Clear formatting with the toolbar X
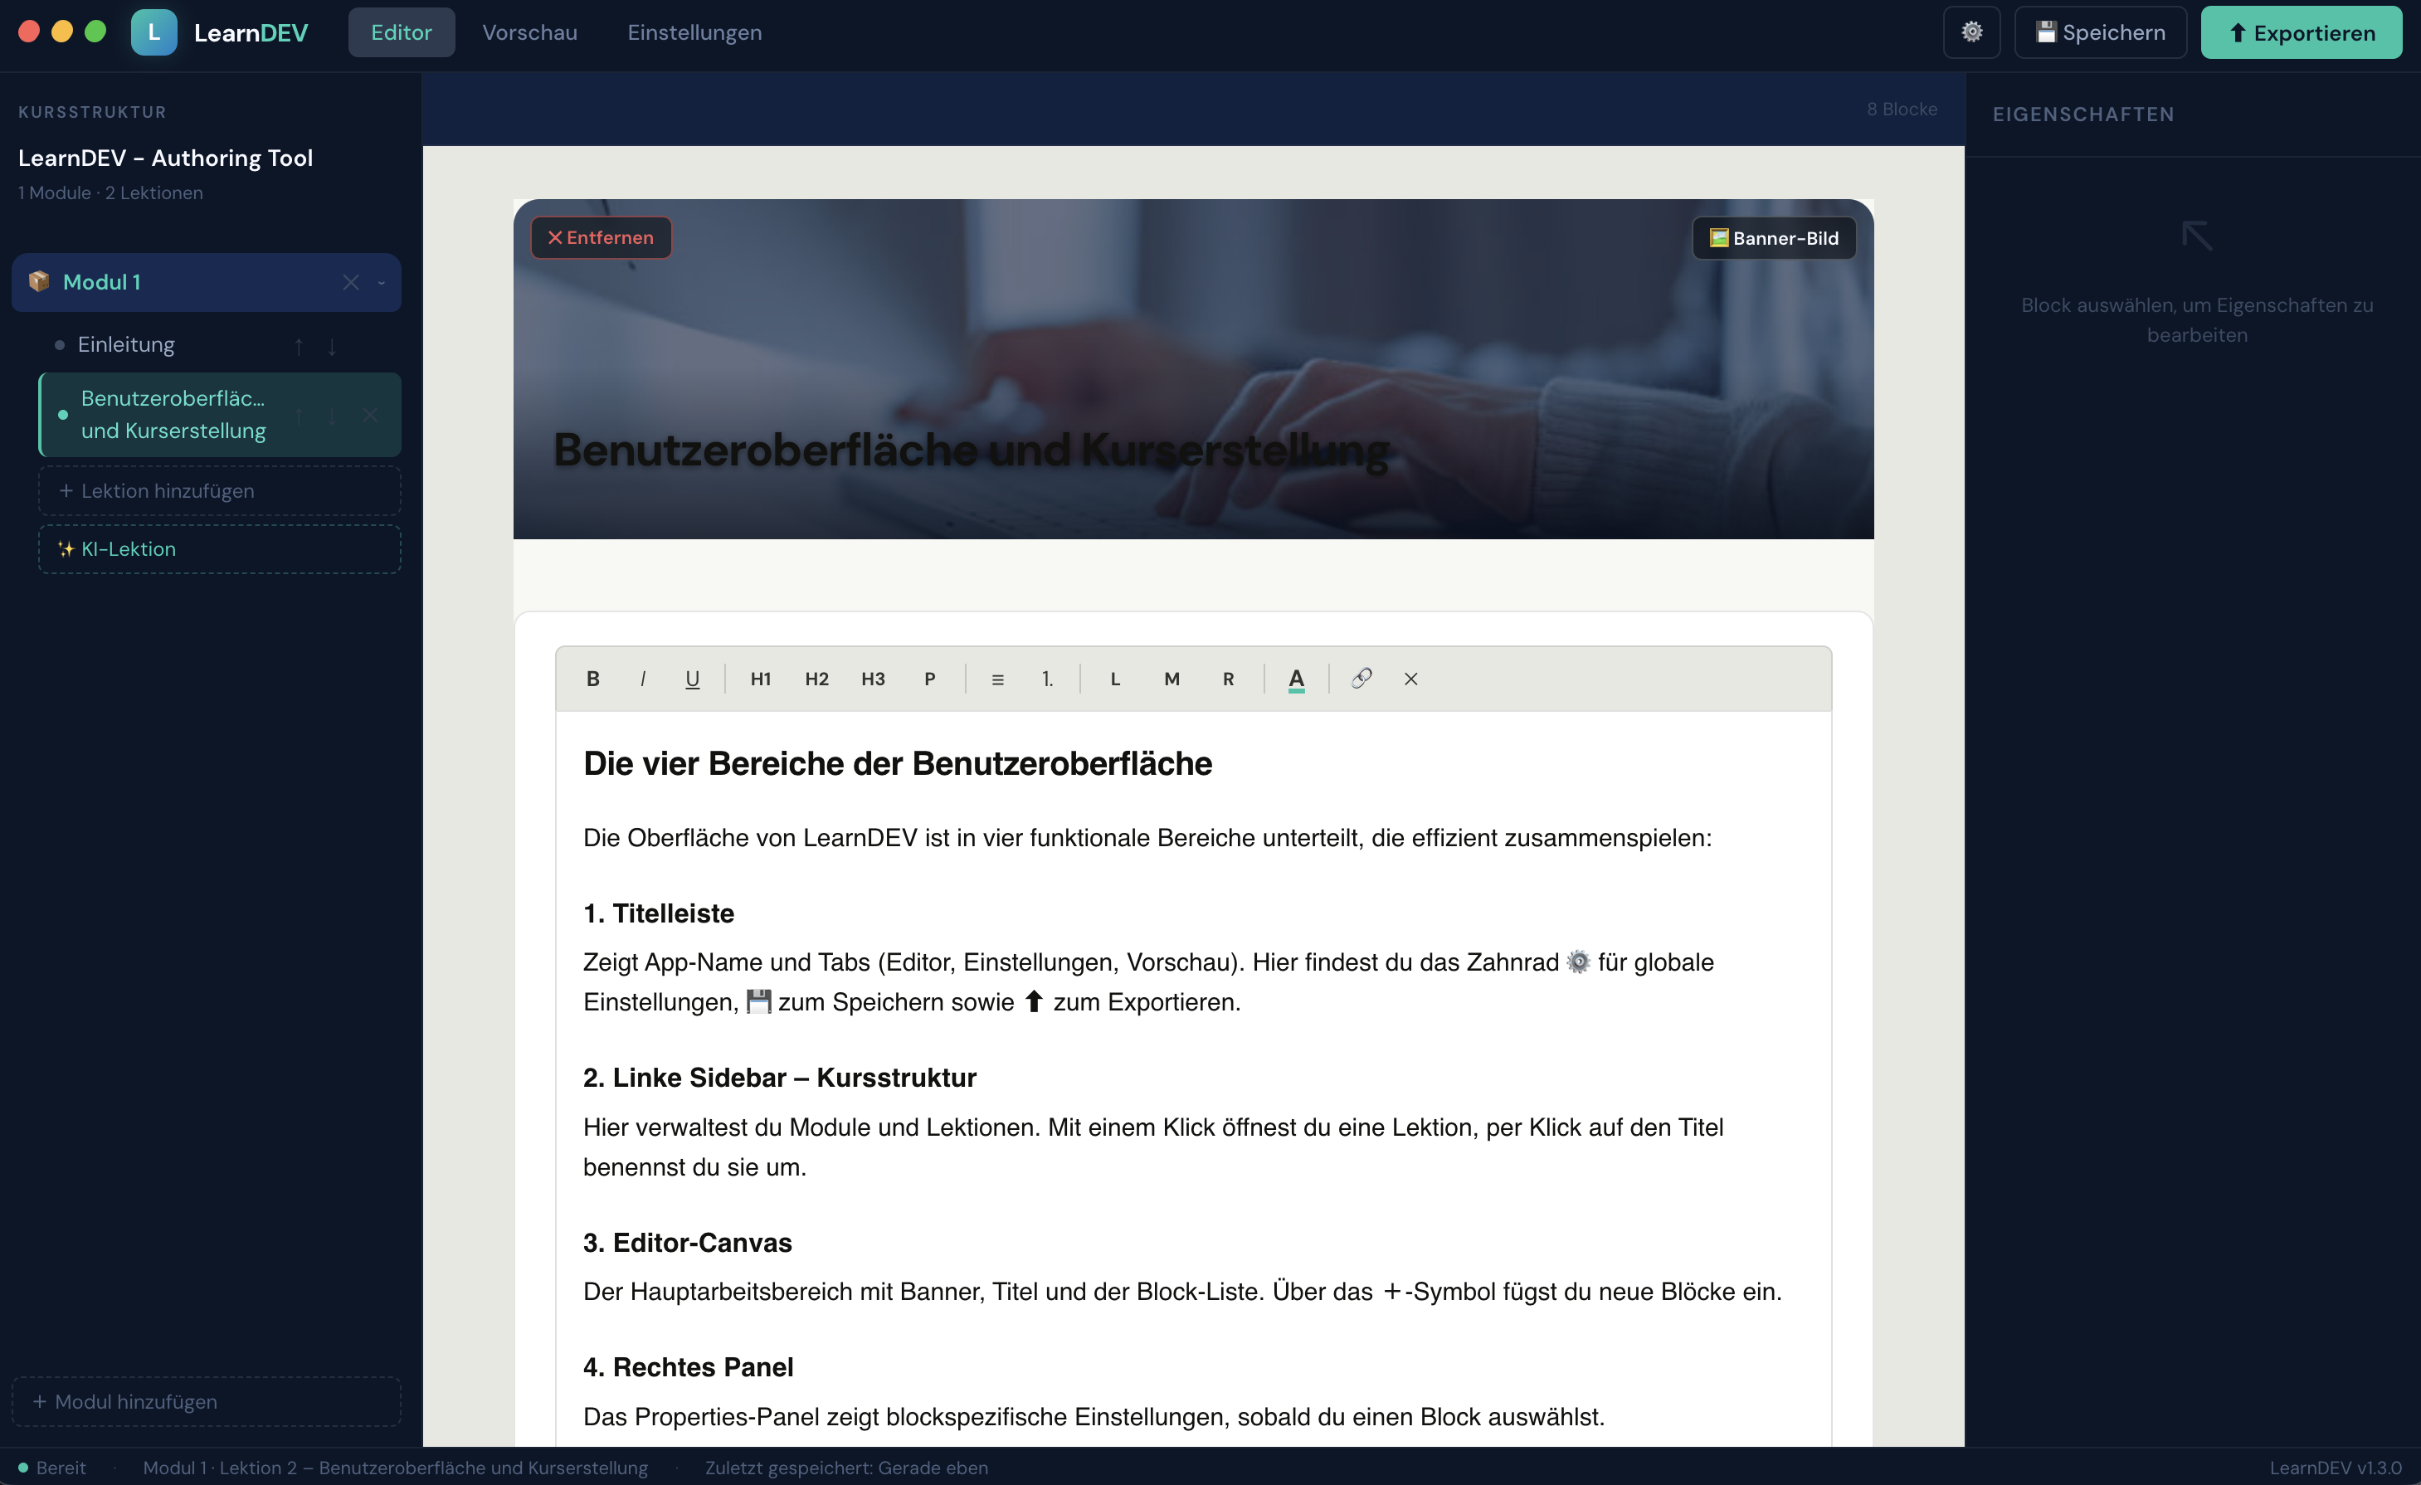2421x1485 pixels. (1411, 679)
